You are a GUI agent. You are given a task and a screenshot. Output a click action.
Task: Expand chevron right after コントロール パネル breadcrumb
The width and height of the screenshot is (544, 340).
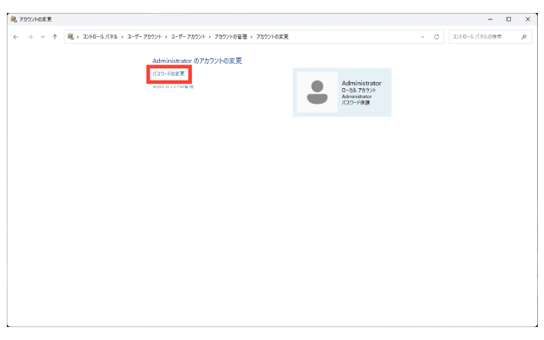[122, 37]
